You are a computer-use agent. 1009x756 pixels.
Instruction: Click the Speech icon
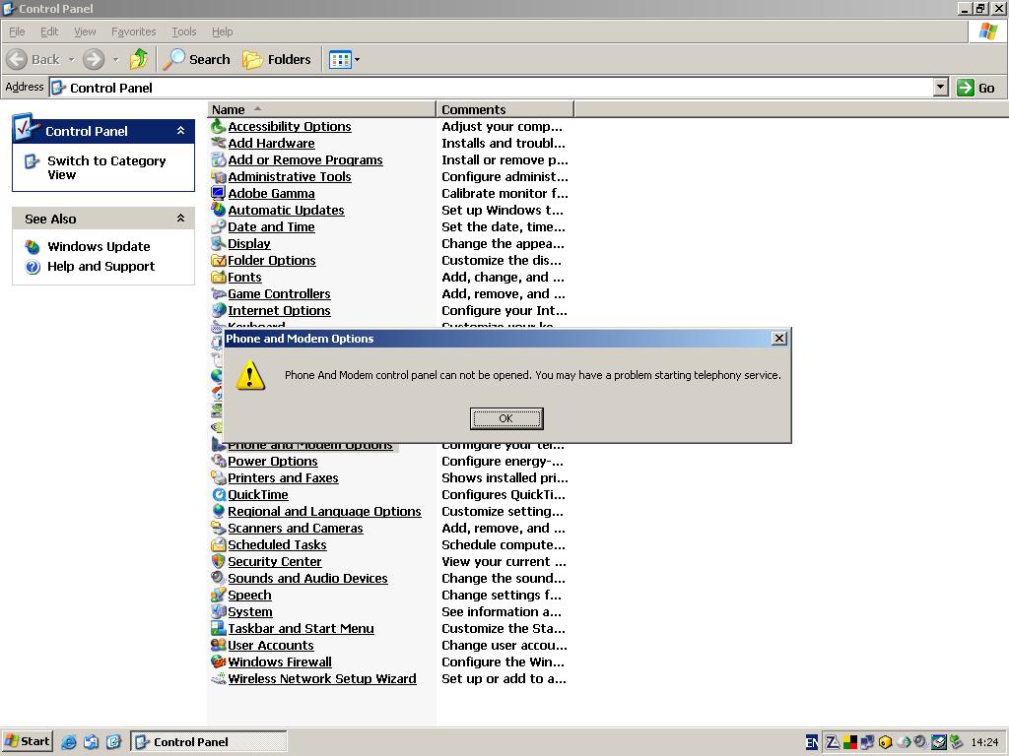click(219, 595)
